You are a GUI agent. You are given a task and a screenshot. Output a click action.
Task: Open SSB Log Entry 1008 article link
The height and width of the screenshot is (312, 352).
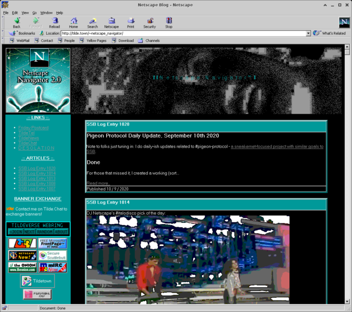[x=37, y=184]
